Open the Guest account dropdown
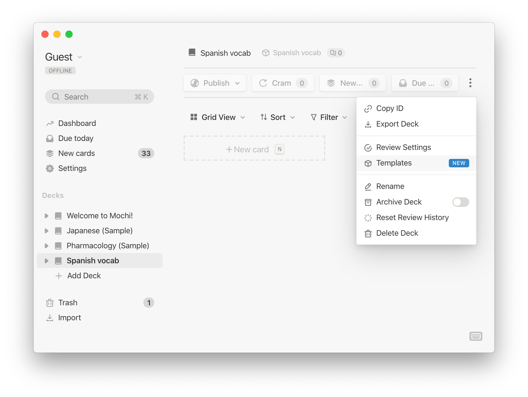This screenshot has height=397, width=528. (64, 57)
